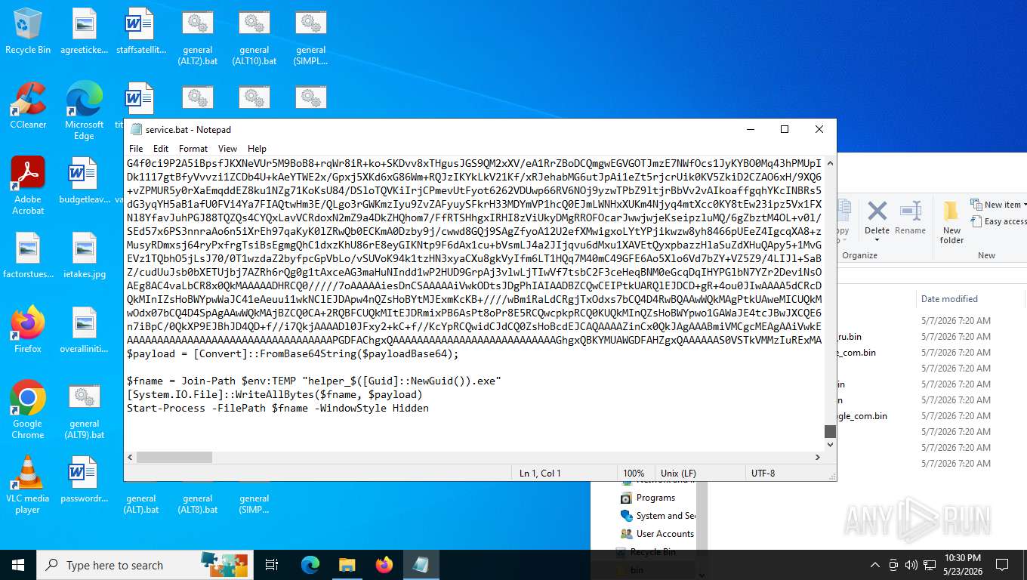The height and width of the screenshot is (580, 1027).
Task: Open volume control in system tray
Action: 911,565
